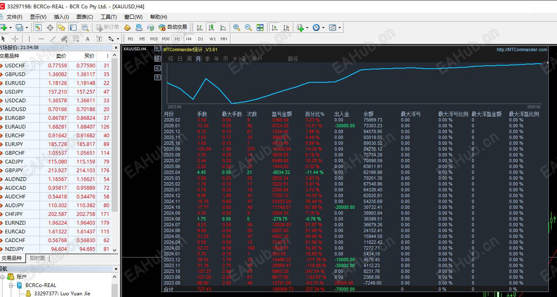The height and width of the screenshot is (297, 557).
Task: Expand the new chart dropdown arrow
Action: (x=10, y=27)
